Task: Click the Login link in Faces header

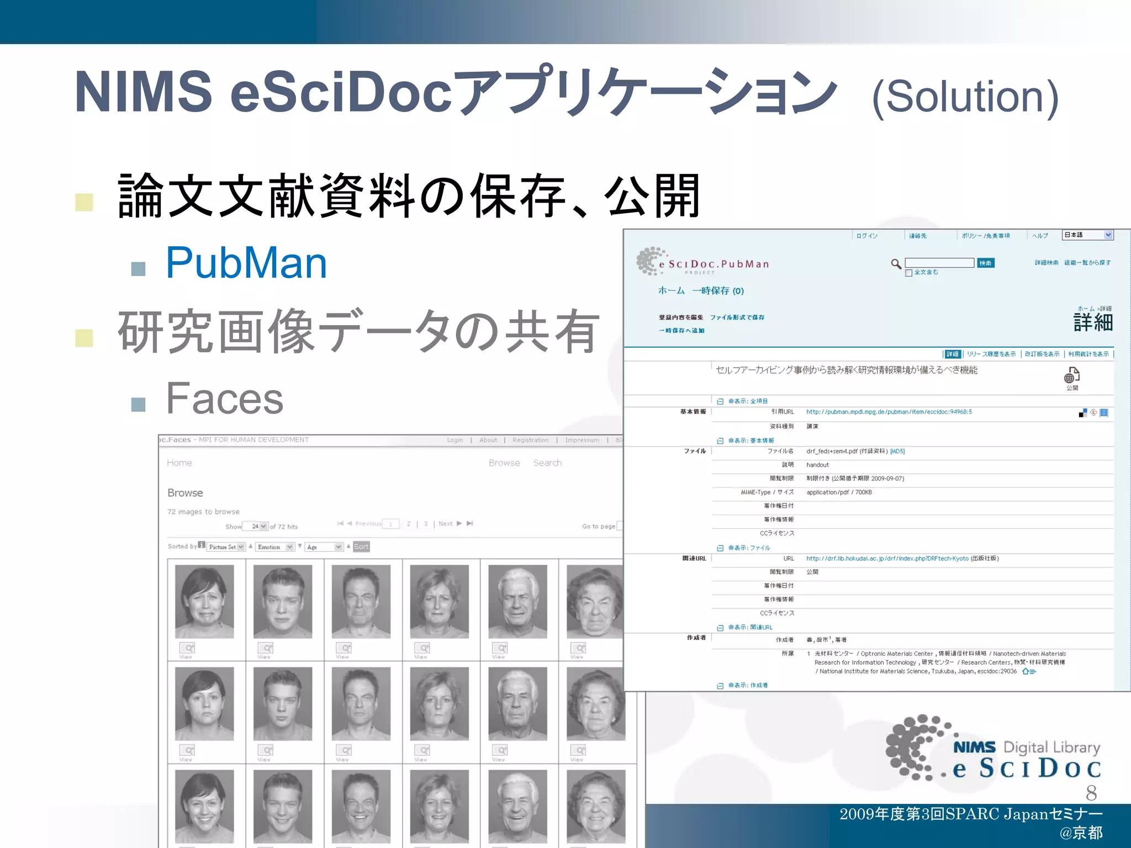Action: 455,440
